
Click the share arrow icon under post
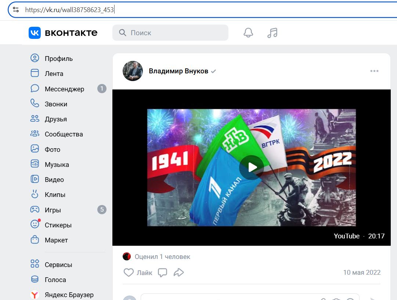coord(179,272)
